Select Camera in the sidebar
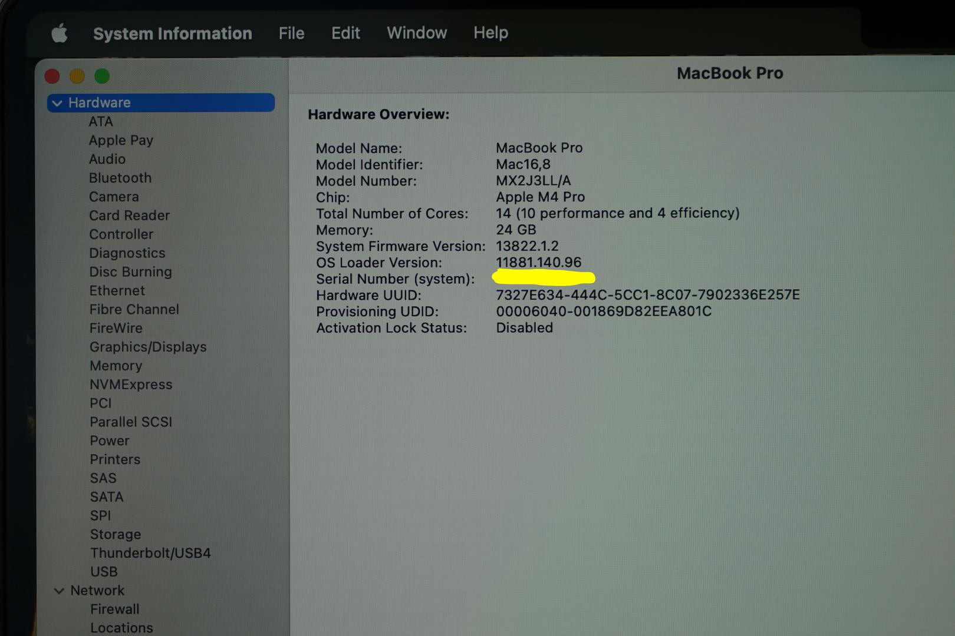 point(114,197)
